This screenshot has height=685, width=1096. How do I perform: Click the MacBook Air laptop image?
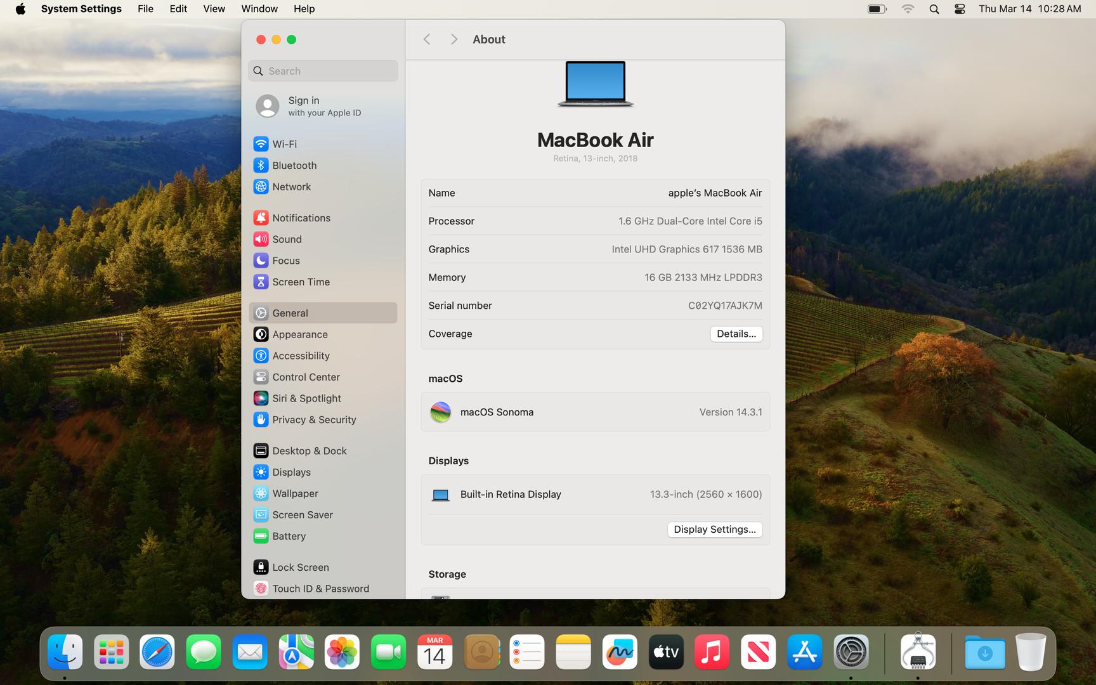[x=595, y=84]
